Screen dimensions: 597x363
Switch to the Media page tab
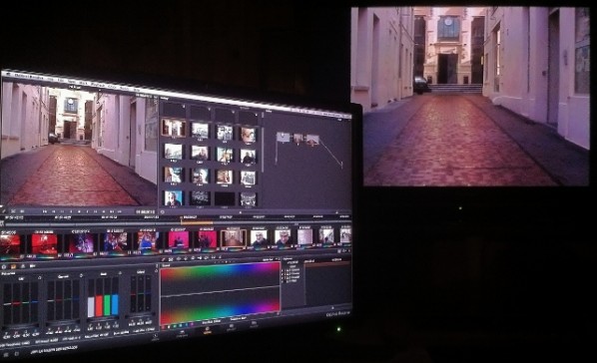[156, 336]
